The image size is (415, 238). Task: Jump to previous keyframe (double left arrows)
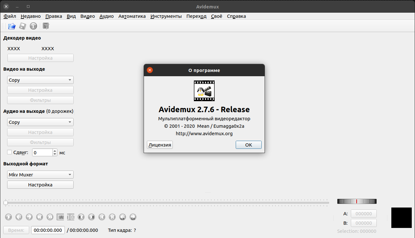tap(40, 217)
